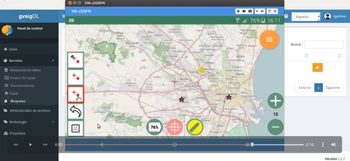The width and height of the screenshot is (350, 161).
Task: Zoom out with the green minus button
Action: 276,127
